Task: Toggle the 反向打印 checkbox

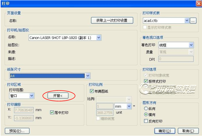Action: click(x=146, y=121)
